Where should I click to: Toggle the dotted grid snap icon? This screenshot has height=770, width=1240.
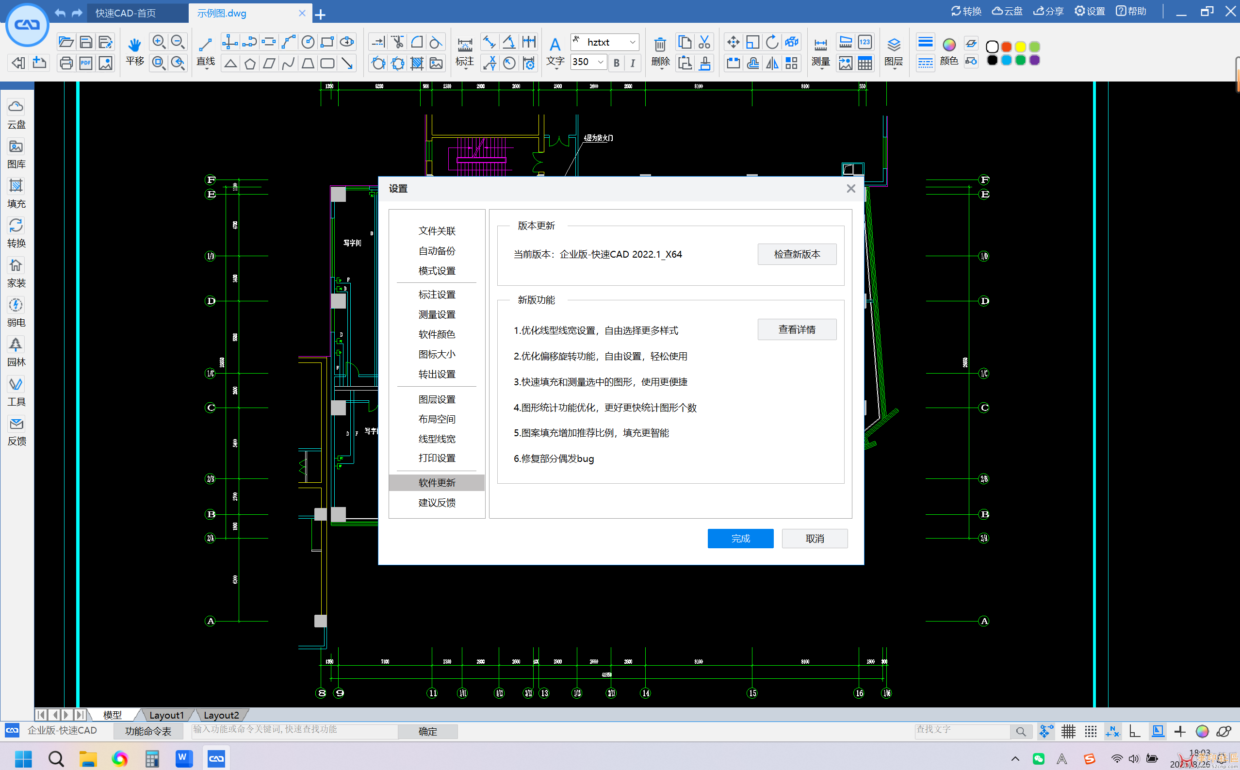[1091, 731]
